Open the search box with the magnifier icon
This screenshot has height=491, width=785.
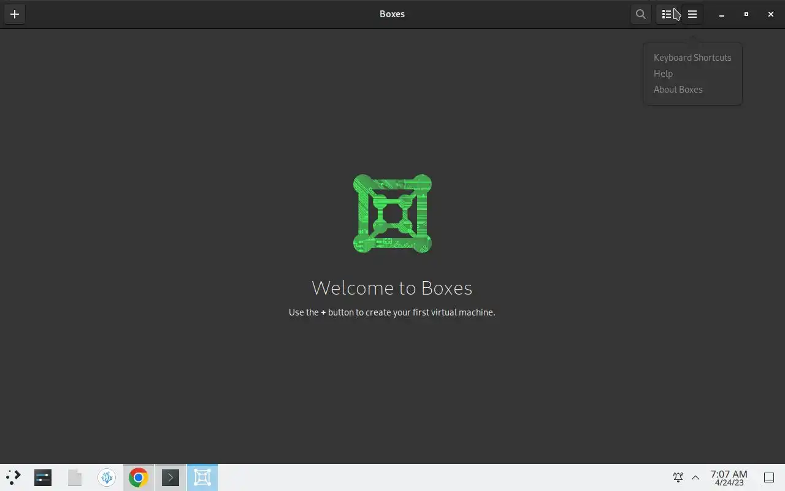641,14
